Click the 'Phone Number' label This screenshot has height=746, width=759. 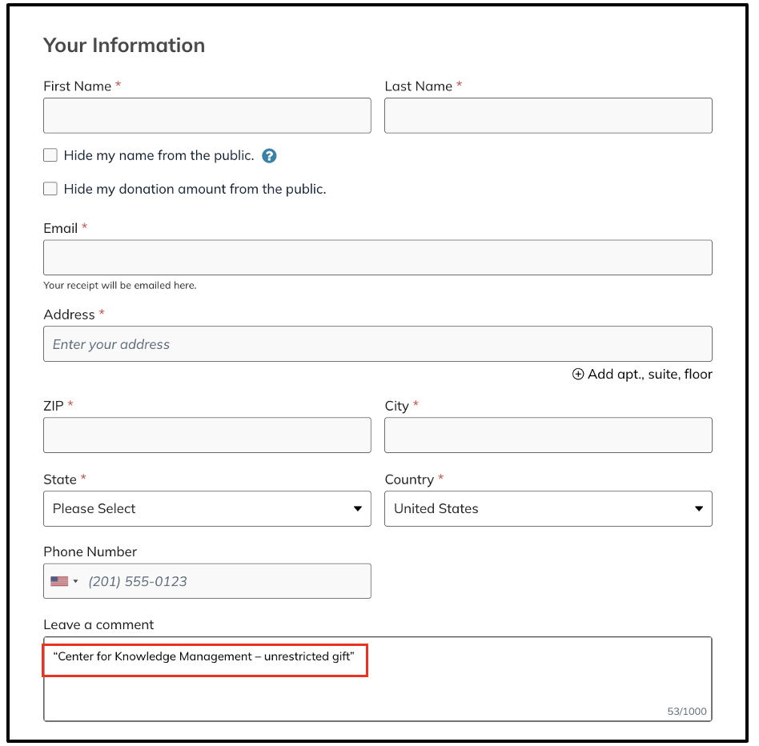[x=90, y=551]
